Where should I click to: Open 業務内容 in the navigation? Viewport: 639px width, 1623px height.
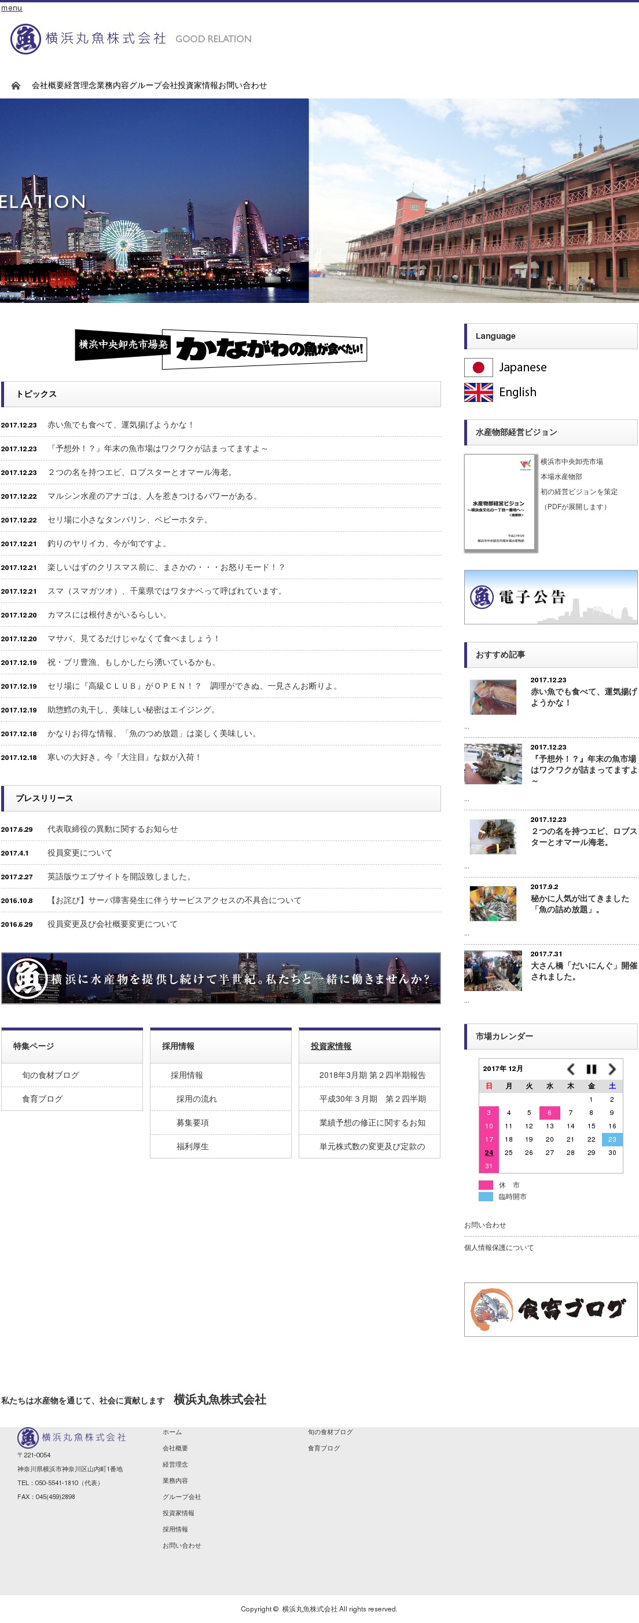click(x=113, y=86)
